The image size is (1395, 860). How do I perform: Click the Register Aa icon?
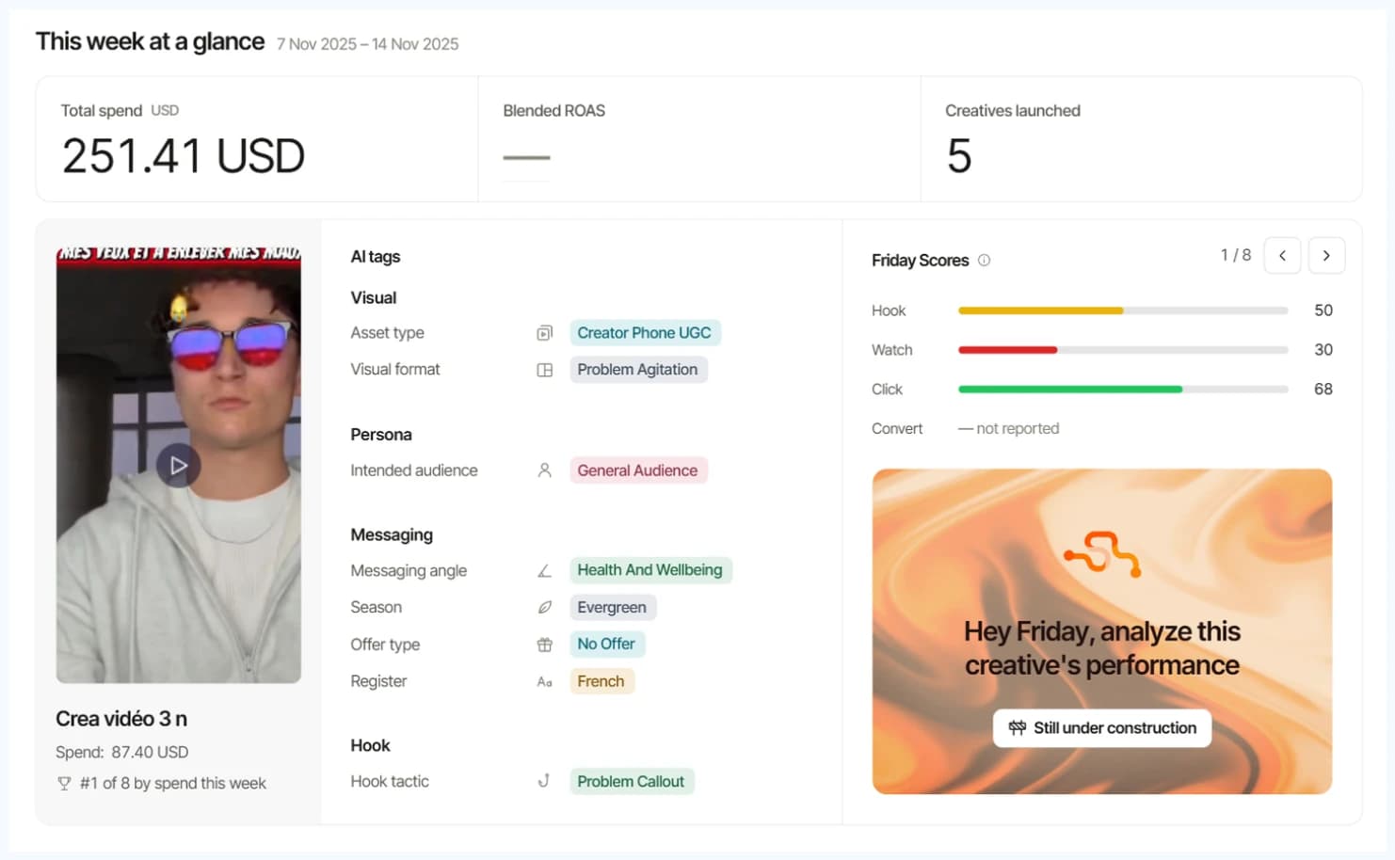(544, 681)
